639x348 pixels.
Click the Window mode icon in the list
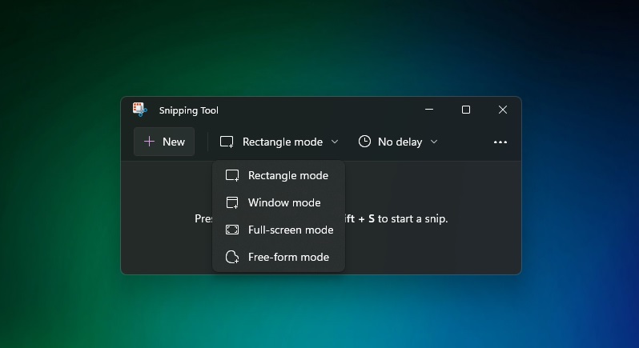coord(232,202)
